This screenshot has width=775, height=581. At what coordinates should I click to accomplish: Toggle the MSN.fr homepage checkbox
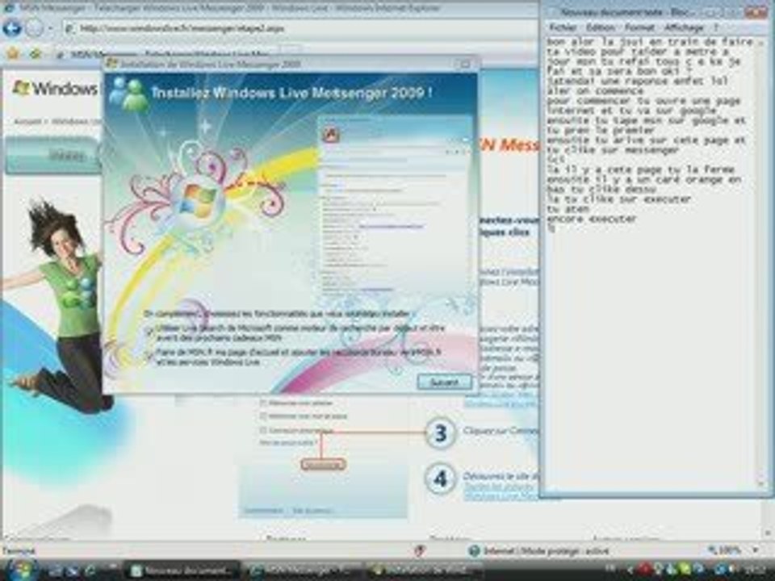pos(149,357)
